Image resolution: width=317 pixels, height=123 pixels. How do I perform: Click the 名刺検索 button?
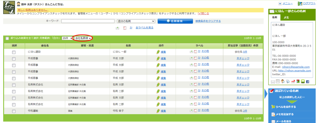[x=175, y=21]
